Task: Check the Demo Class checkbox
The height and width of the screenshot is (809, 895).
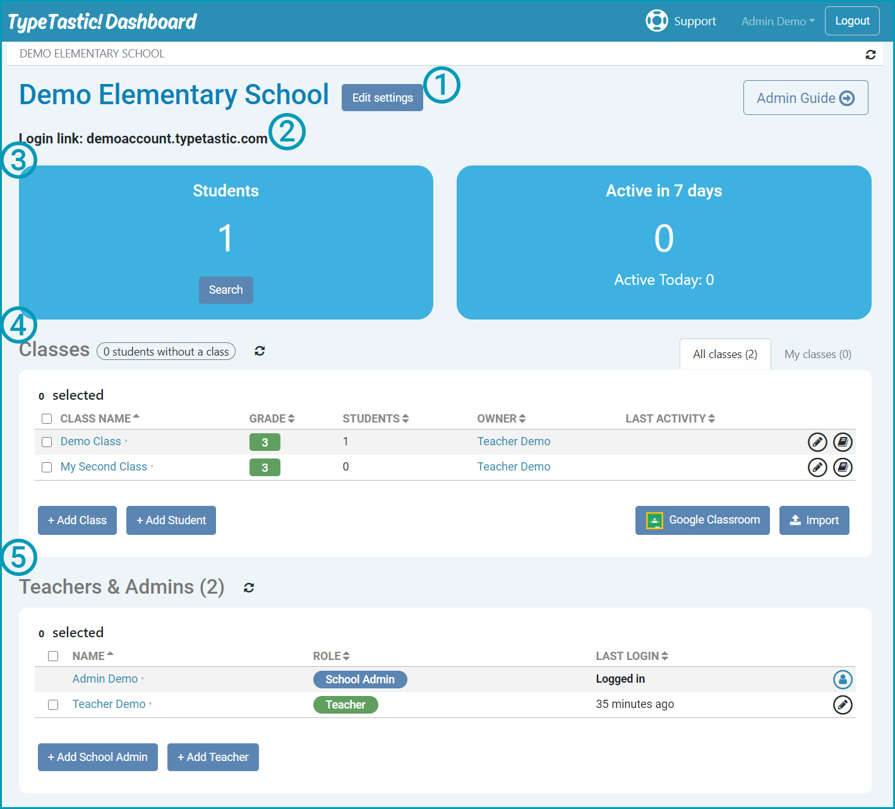Action: [47, 442]
